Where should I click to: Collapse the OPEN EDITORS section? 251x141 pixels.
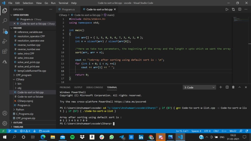pos(33,15)
